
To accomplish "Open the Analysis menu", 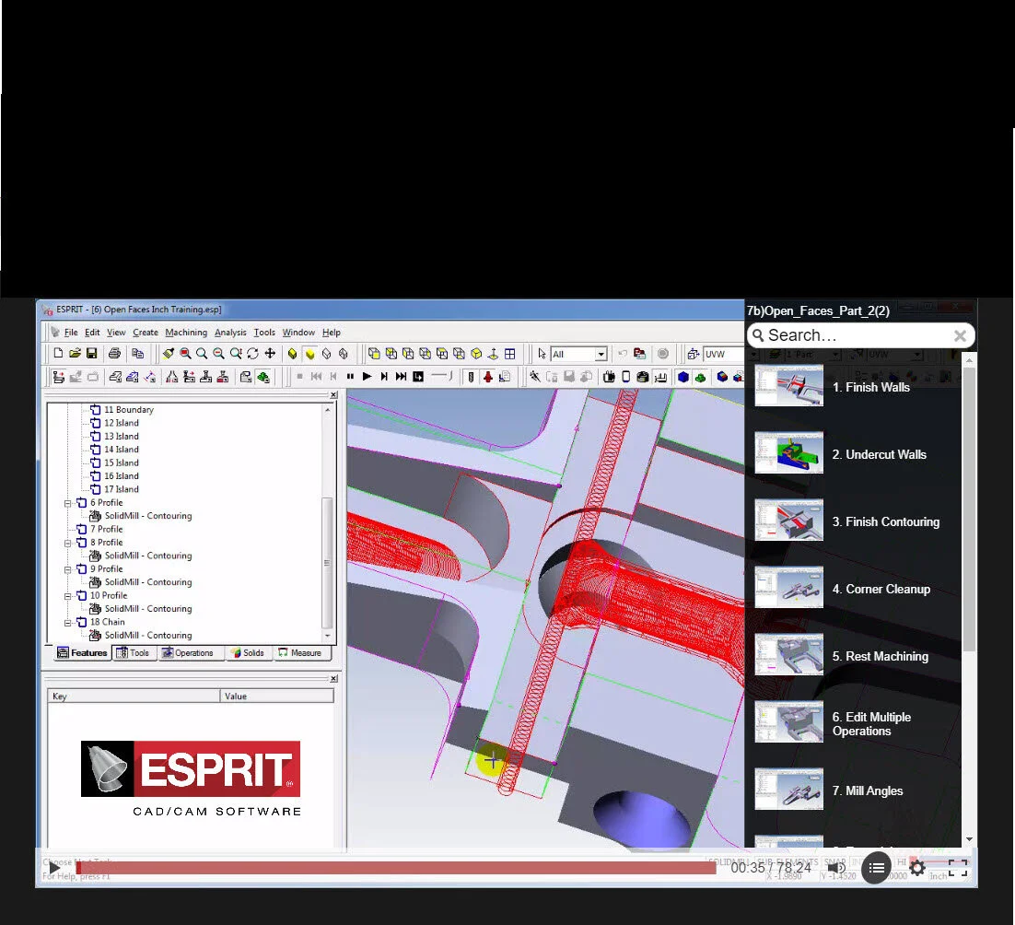I will (230, 332).
